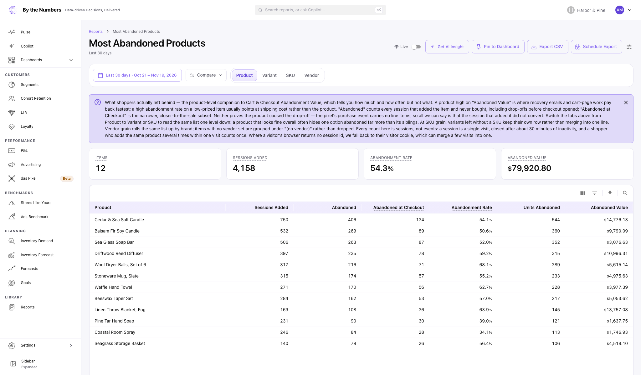Sort by Abandoned Value column header
This screenshot has width=641, height=375.
pos(609,207)
